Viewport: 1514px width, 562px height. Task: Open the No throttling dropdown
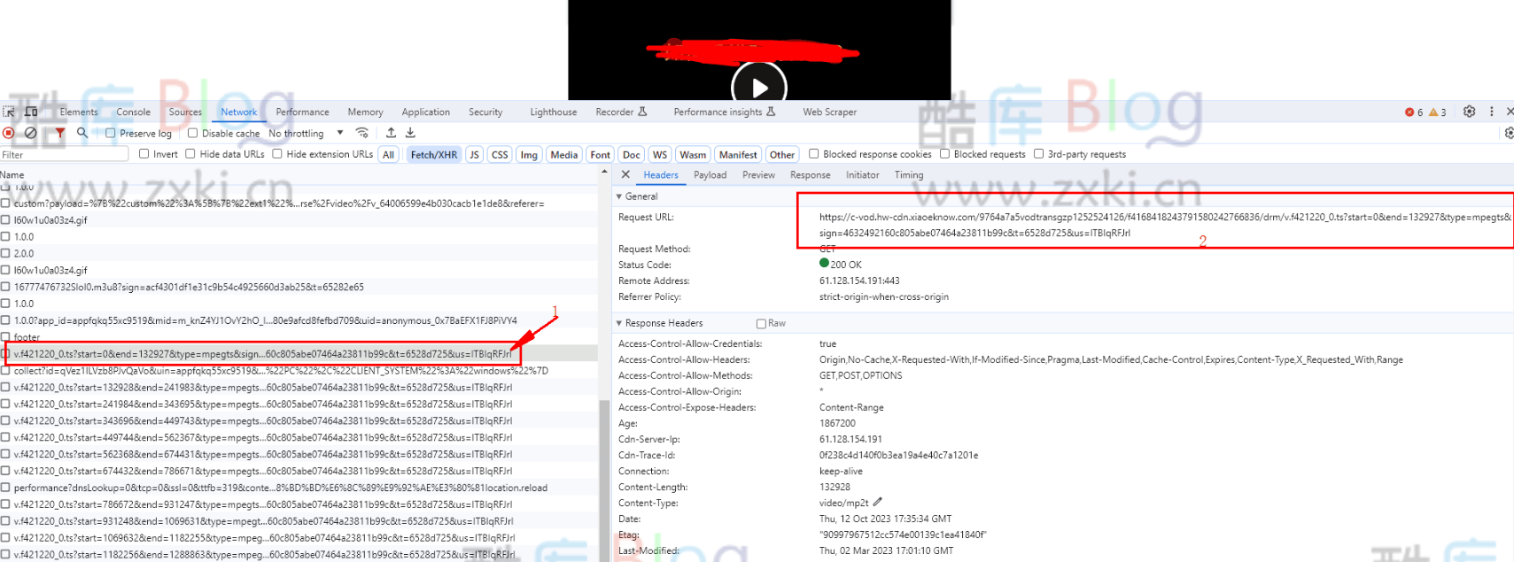pos(306,134)
